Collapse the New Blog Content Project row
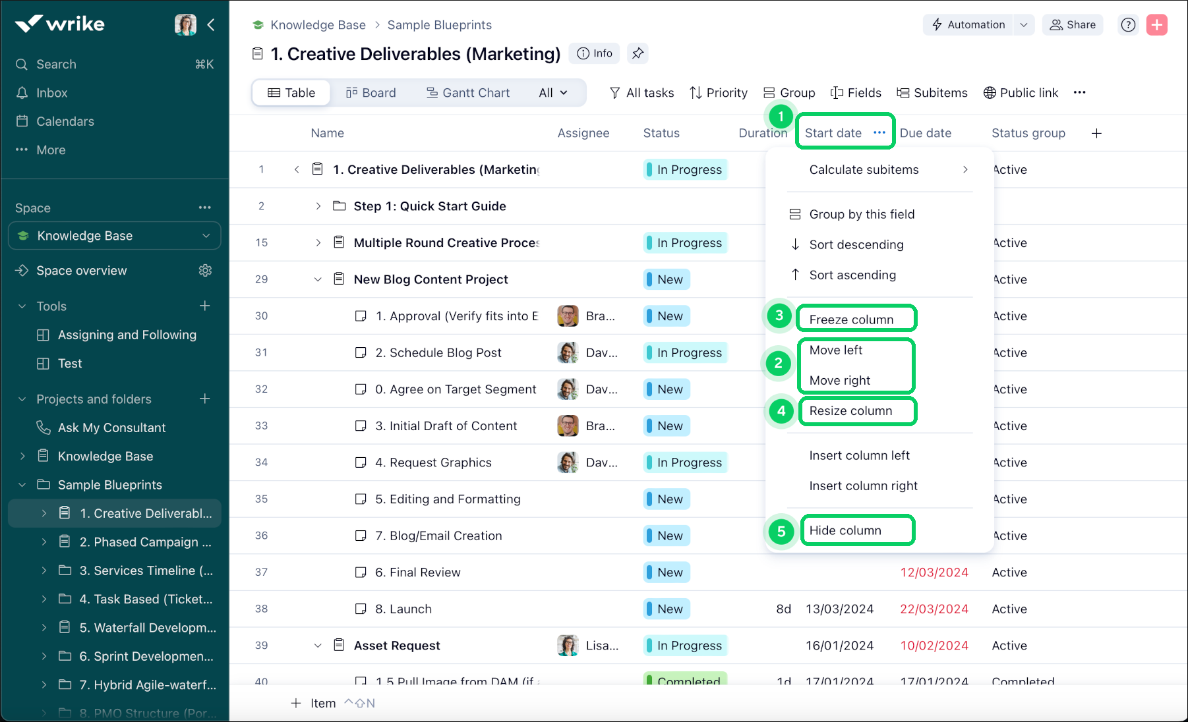The height and width of the screenshot is (722, 1188). (x=318, y=279)
